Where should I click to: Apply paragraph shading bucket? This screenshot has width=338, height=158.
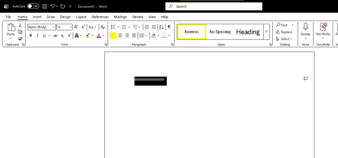(154, 36)
